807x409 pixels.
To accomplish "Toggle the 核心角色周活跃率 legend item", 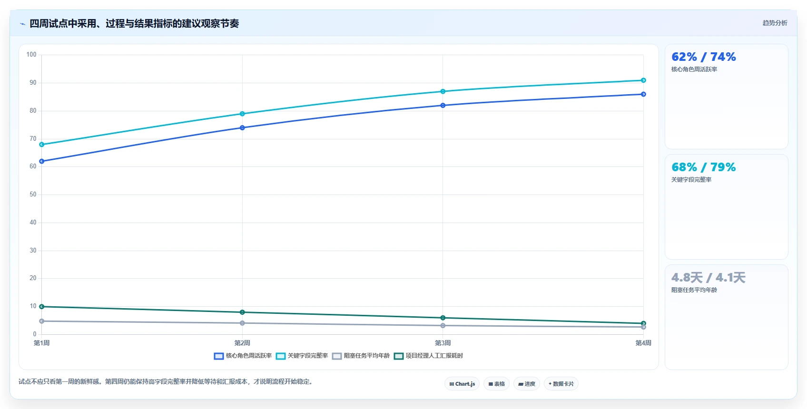I will (243, 356).
